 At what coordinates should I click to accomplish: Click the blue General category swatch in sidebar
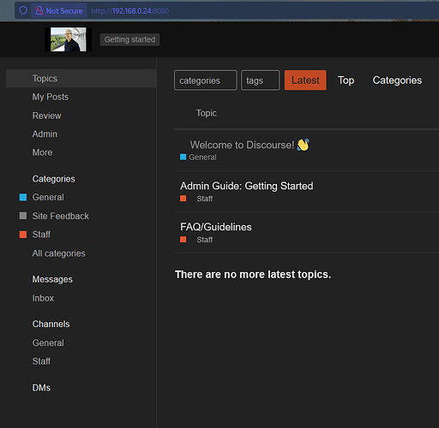coord(23,197)
